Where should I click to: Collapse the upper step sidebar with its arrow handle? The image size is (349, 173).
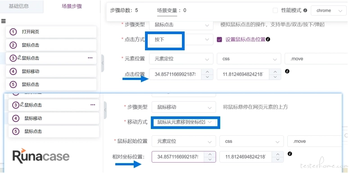[x=103, y=63]
